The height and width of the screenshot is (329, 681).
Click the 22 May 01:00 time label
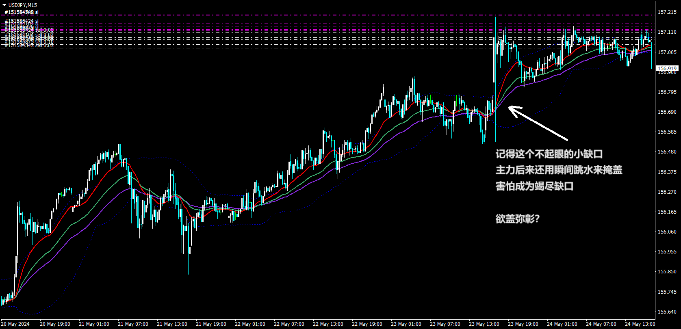point(250,324)
